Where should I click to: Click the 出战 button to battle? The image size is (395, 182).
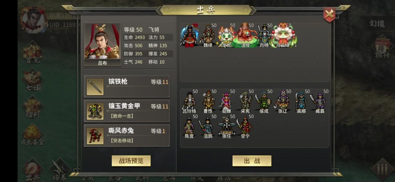click(252, 161)
